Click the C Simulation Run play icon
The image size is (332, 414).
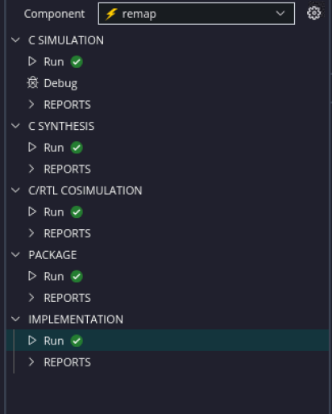32,61
